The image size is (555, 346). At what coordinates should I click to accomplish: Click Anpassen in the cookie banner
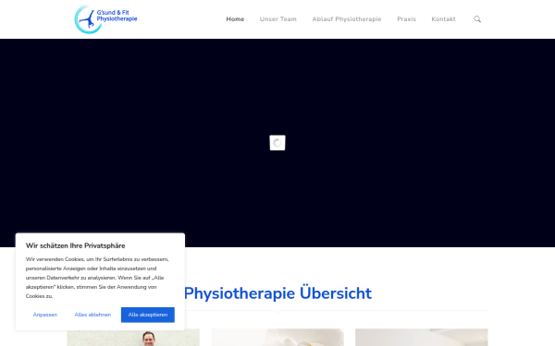[x=45, y=315]
